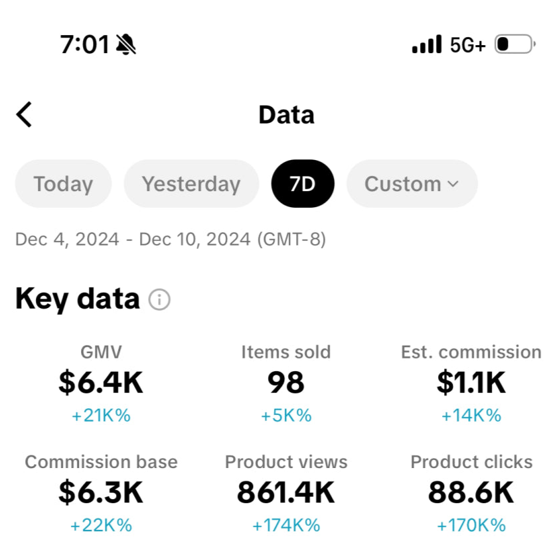
Task: Open the Key data info icon
Action: pyautogui.click(x=159, y=299)
